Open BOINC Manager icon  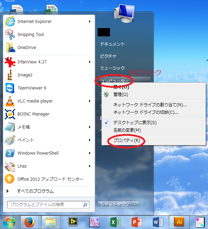10,114
